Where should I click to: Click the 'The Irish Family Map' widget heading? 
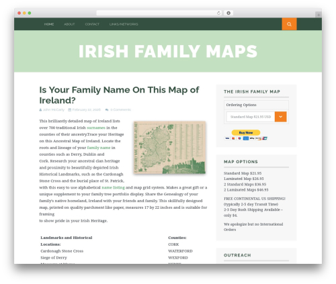[x=252, y=91]
